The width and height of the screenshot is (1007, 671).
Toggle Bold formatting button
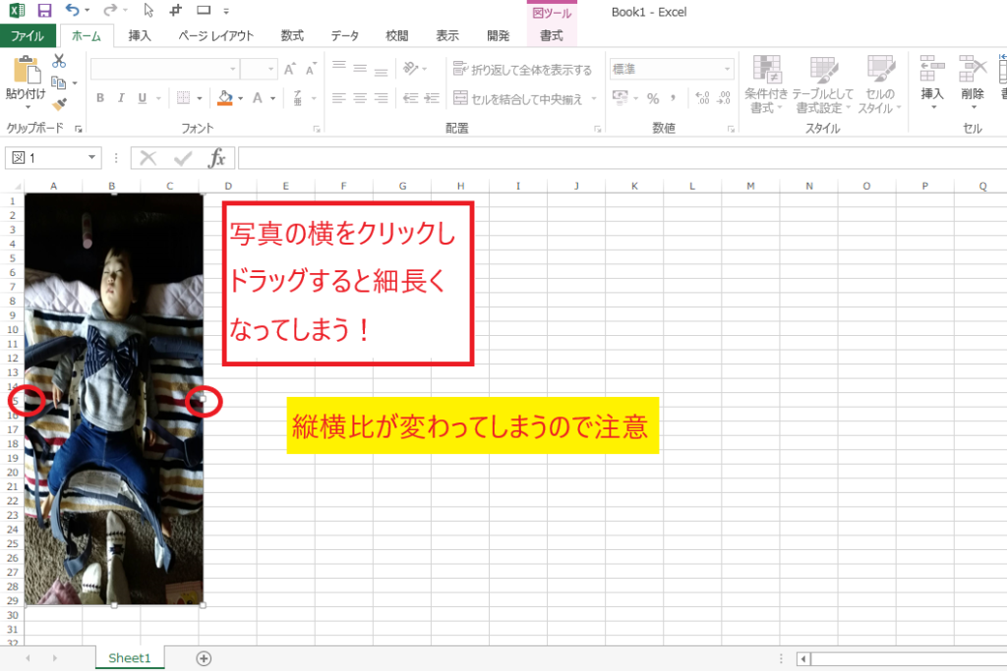pos(100,98)
